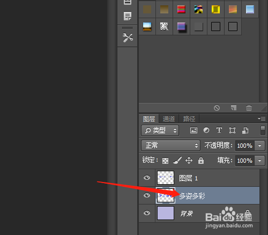Click the 填充 100% value field
This screenshot has height=235, width=268.
[245, 161]
